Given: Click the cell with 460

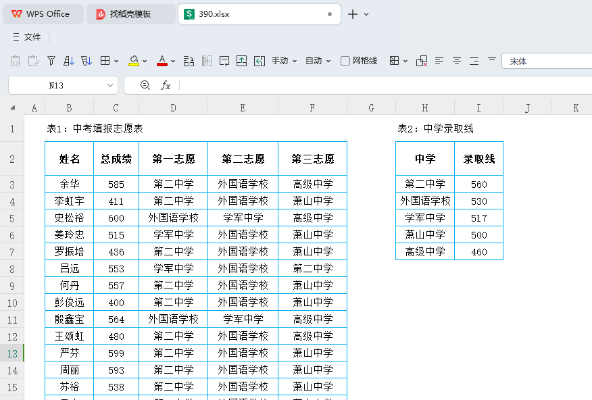Looking at the screenshot, I should [x=478, y=252].
